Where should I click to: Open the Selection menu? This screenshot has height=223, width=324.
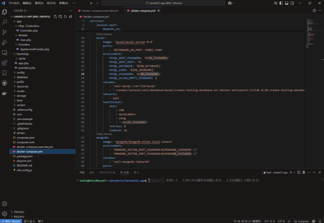(x=39, y=3)
